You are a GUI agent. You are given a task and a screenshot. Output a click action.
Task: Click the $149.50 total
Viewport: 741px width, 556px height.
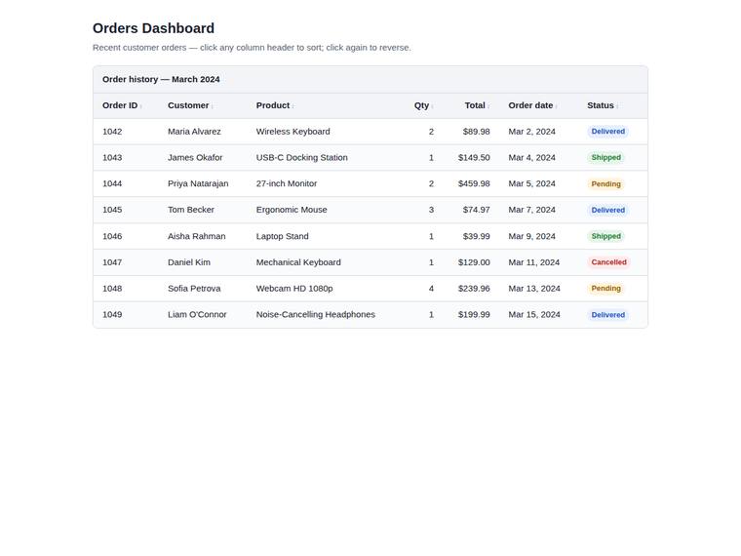click(474, 157)
